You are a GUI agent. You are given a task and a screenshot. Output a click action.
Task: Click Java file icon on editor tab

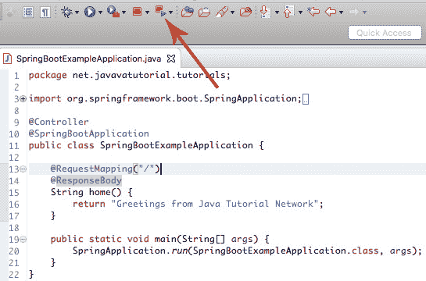(x=7, y=59)
